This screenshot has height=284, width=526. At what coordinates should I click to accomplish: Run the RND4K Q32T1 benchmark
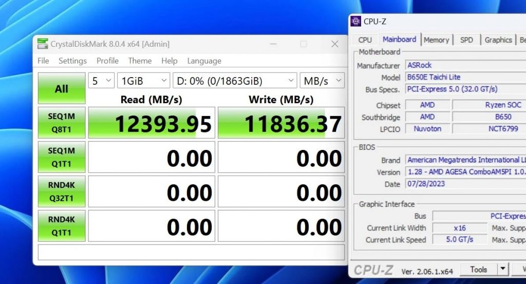click(62, 192)
